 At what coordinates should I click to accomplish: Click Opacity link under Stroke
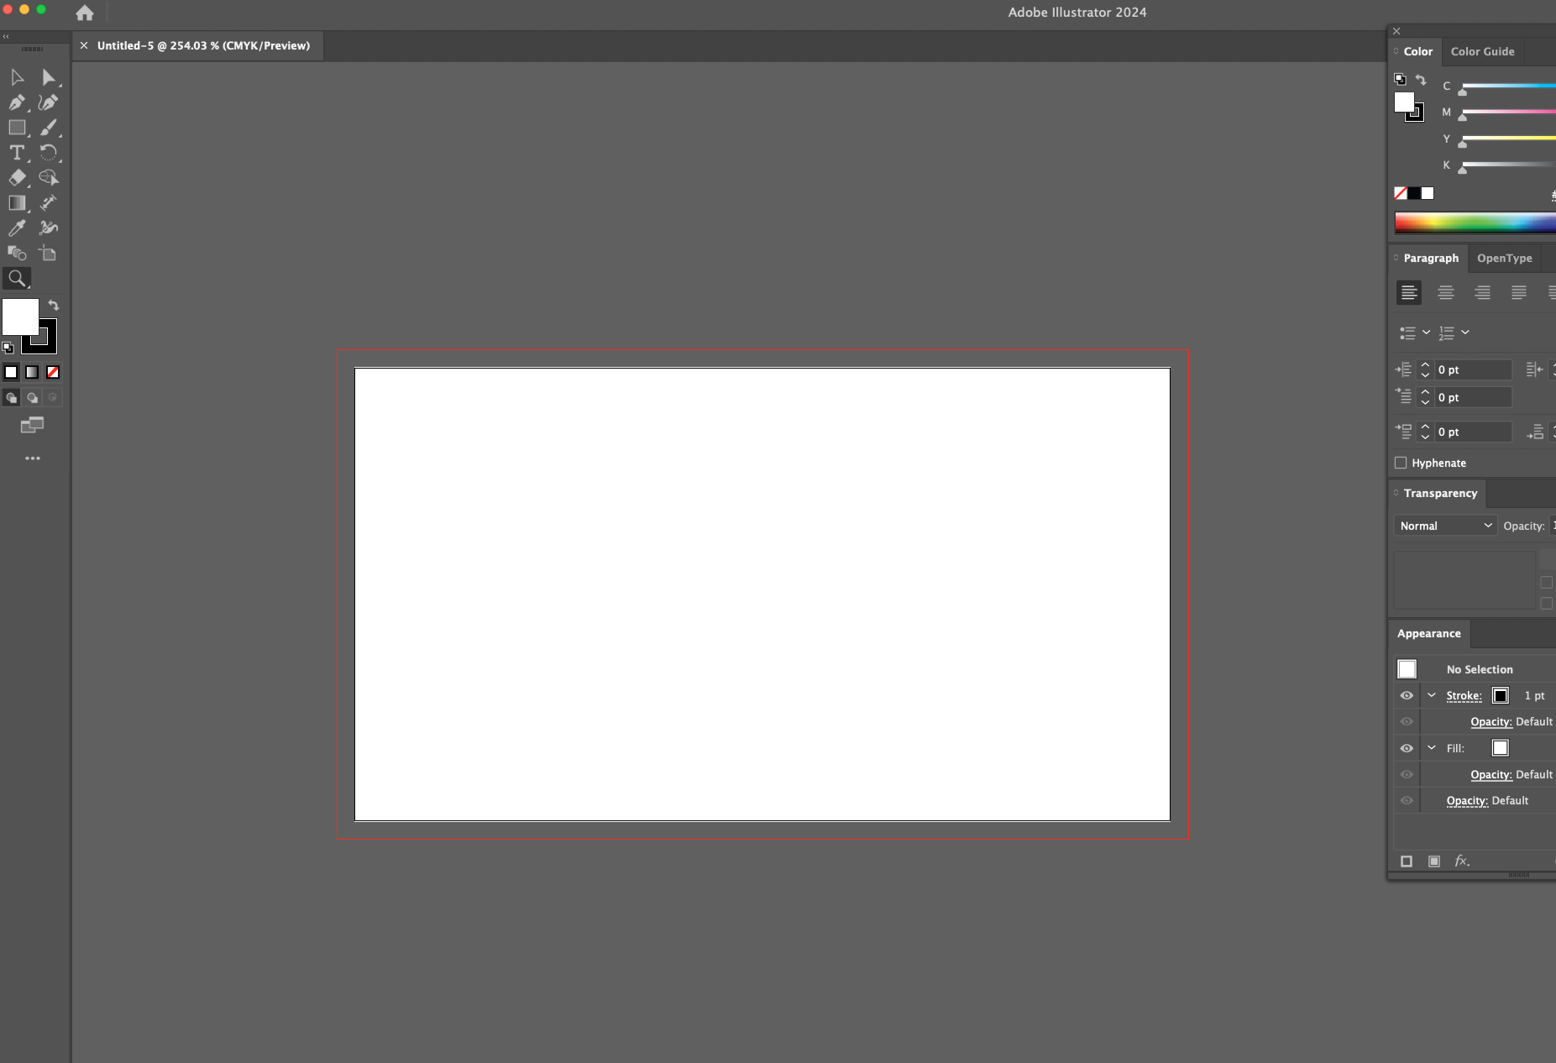[x=1491, y=722]
